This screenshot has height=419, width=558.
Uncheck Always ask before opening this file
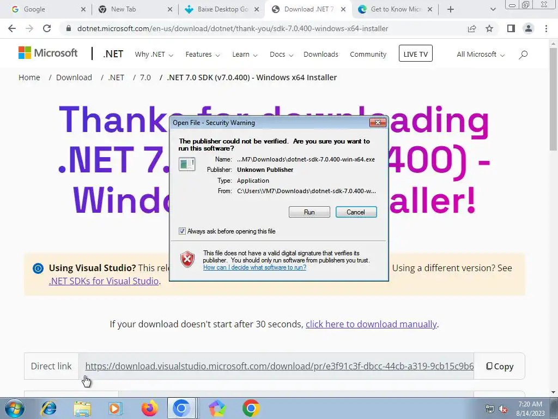pyautogui.click(x=182, y=231)
